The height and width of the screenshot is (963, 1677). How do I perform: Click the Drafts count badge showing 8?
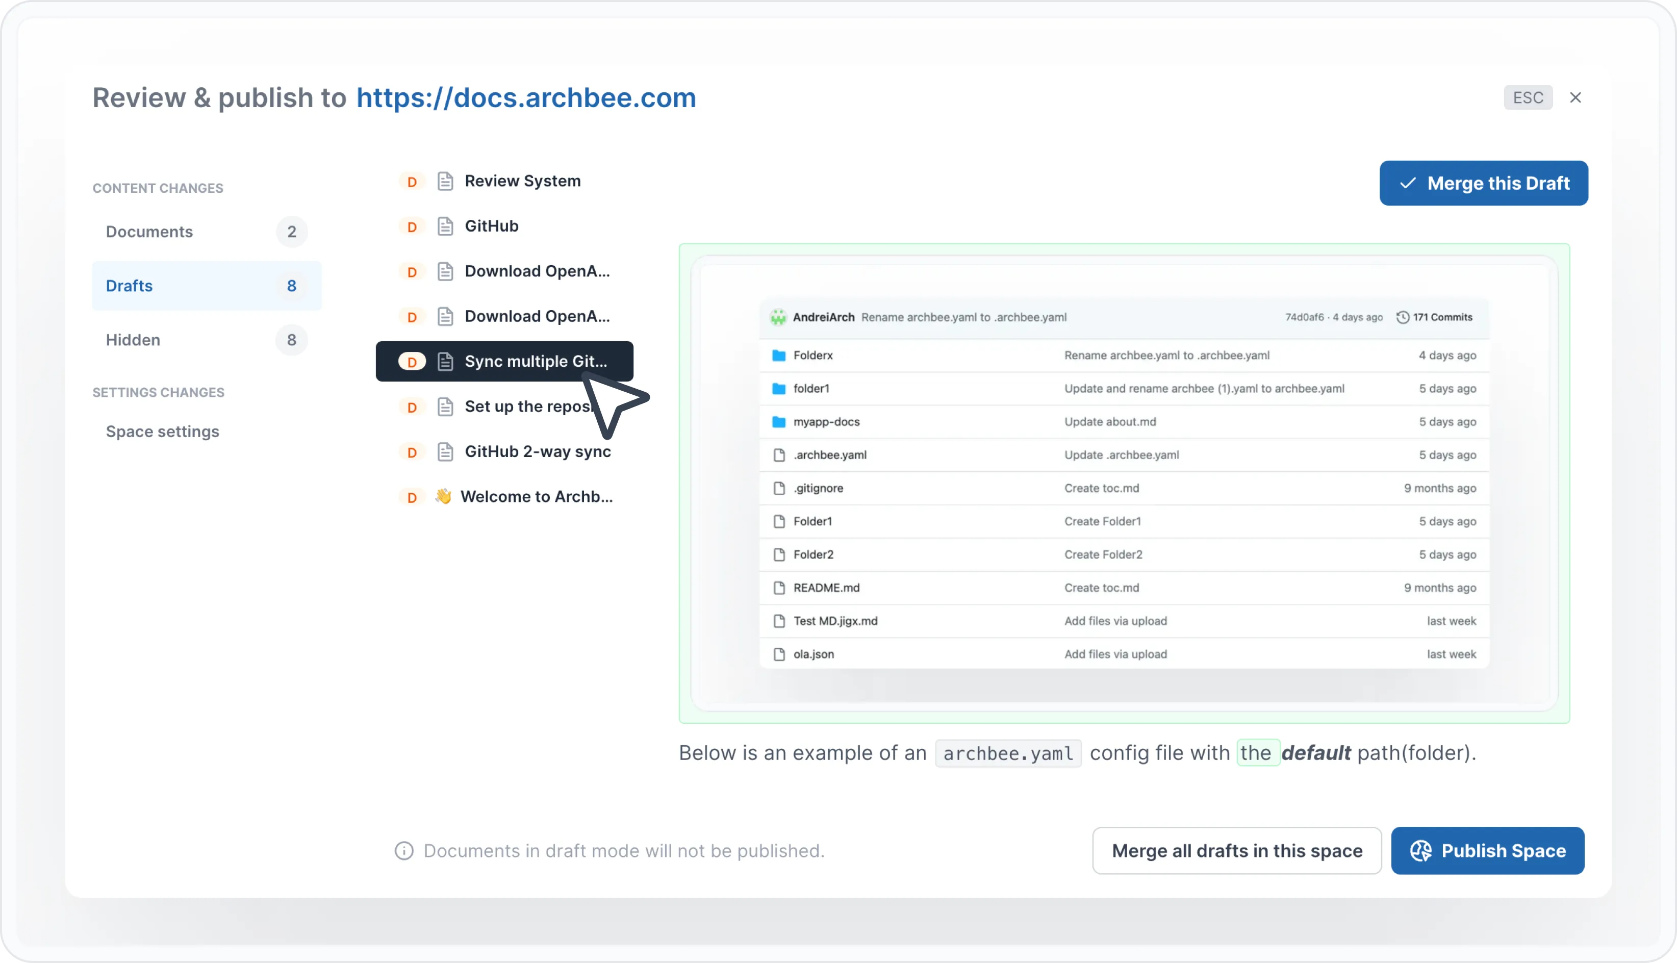(292, 286)
